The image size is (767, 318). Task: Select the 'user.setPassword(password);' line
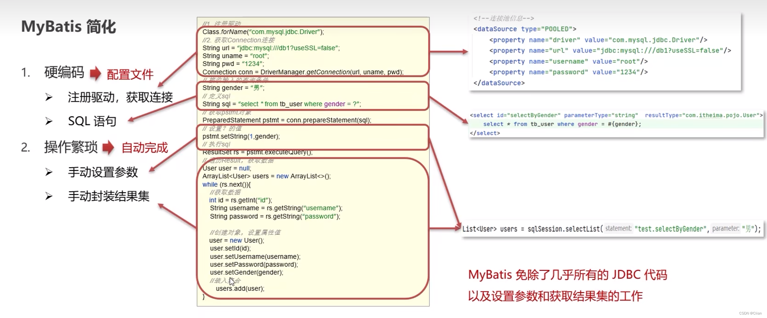254,265
